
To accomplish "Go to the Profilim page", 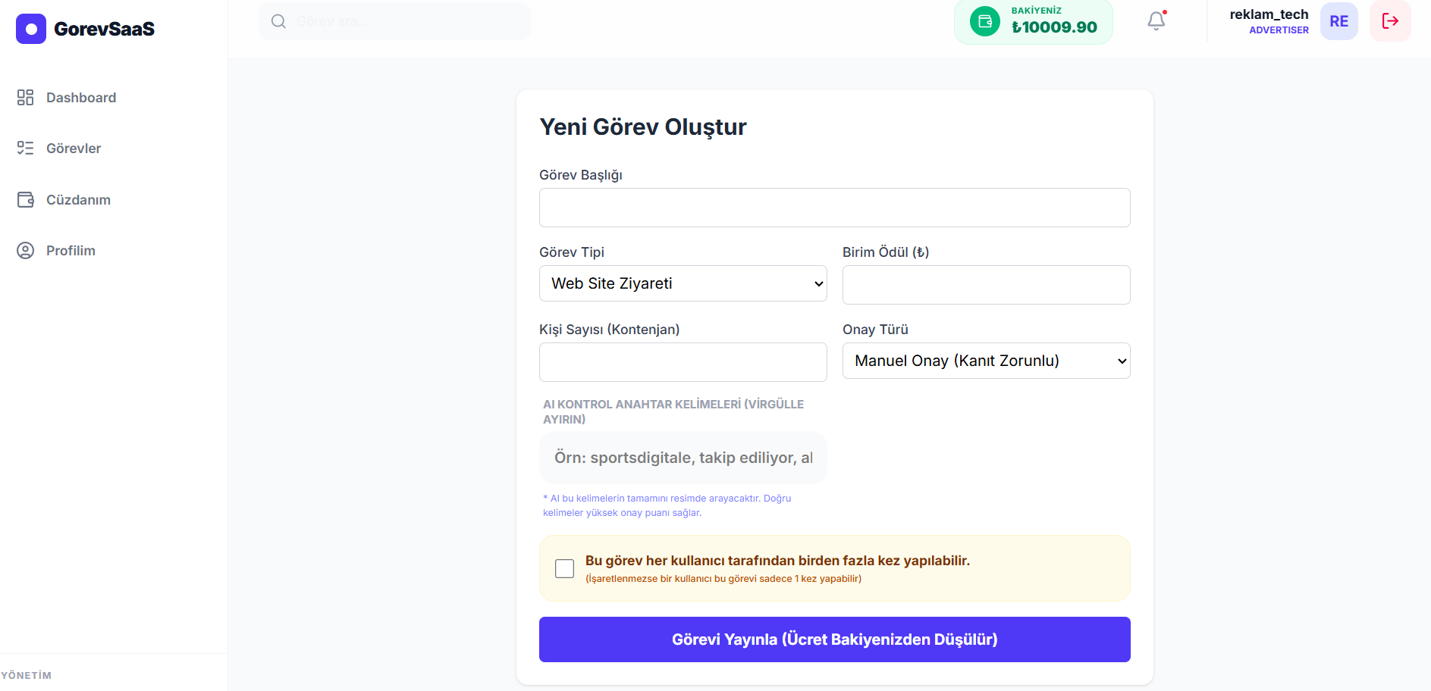I will [70, 251].
